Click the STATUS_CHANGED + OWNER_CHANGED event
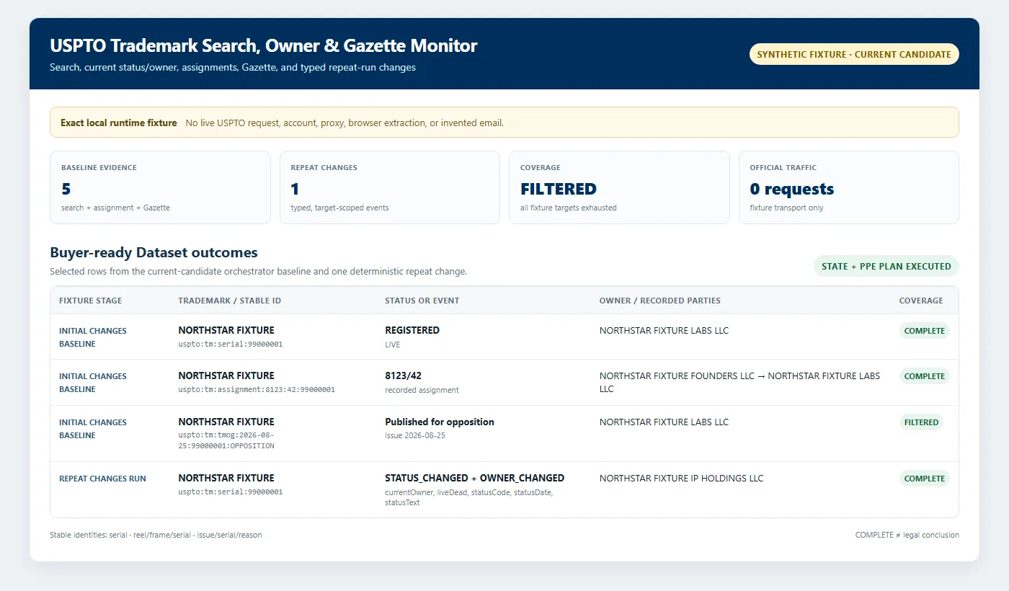Image resolution: width=1009 pixels, height=591 pixels. 474,478
